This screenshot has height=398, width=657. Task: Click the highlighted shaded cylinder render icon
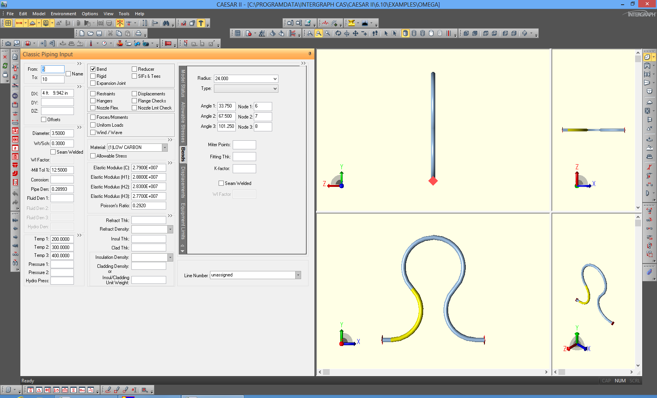[x=405, y=33]
